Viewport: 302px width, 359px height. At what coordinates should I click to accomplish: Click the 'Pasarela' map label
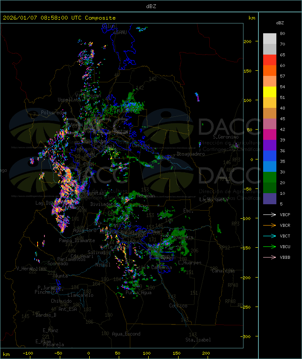click(53, 345)
